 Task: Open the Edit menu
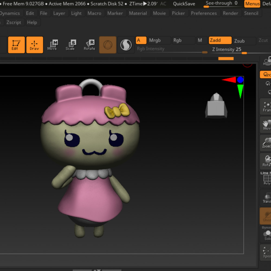tap(30, 13)
